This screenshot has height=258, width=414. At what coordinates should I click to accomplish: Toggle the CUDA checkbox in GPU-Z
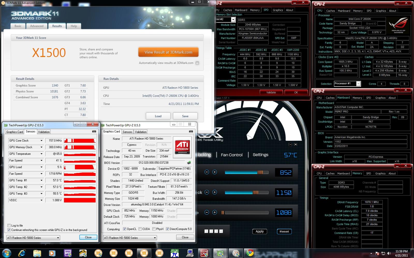tap(140, 229)
